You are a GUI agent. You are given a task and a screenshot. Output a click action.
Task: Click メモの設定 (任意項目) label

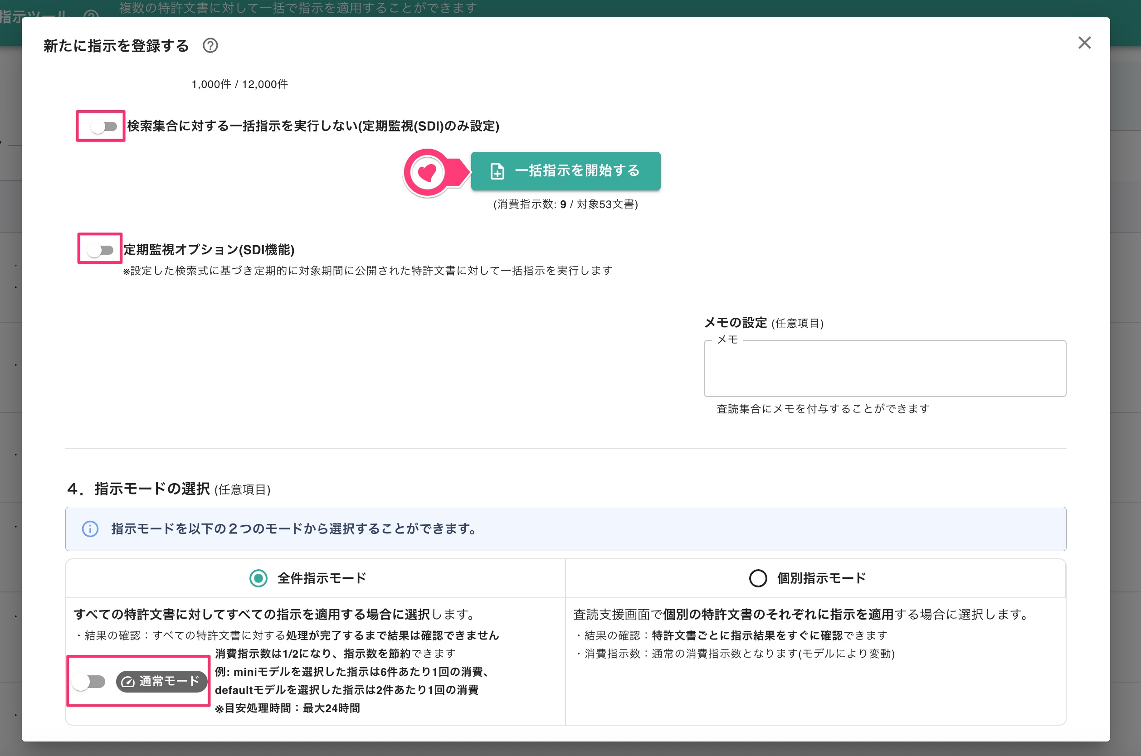[764, 323]
